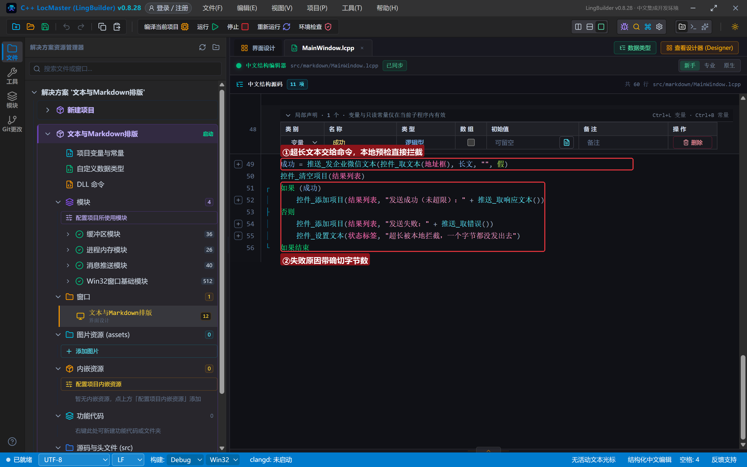Open a project via the open-folder icon
Viewport: 747px width, 467px height.
tap(30, 27)
